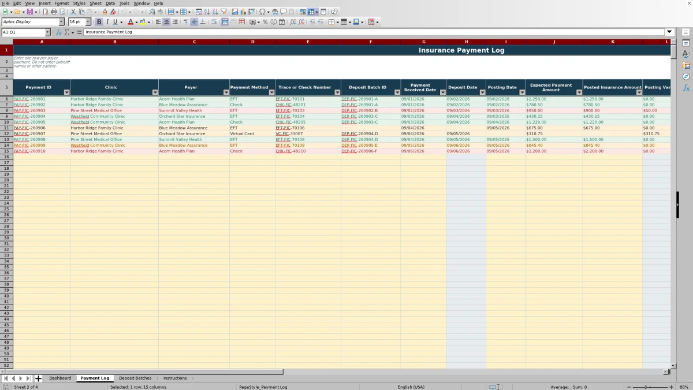693x390 pixels.
Task: Open the Payment ID column filter dropdown
Action: pos(66,92)
